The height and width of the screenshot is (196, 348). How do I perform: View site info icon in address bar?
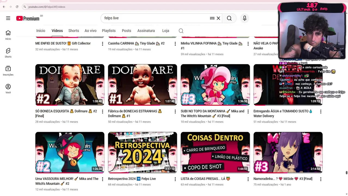pyautogui.click(x=24, y=7)
